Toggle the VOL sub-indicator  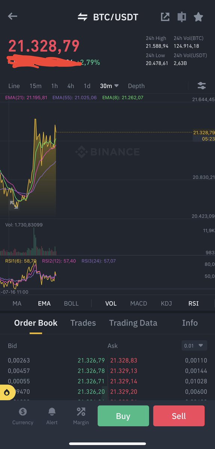pyautogui.click(x=111, y=303)
